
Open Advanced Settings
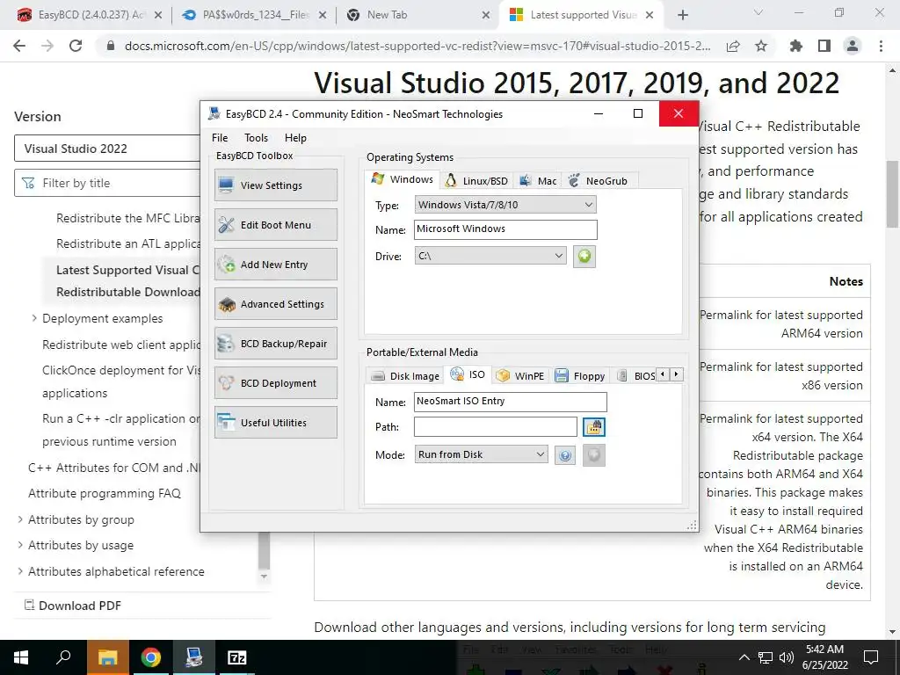click(x=276, y=304)
